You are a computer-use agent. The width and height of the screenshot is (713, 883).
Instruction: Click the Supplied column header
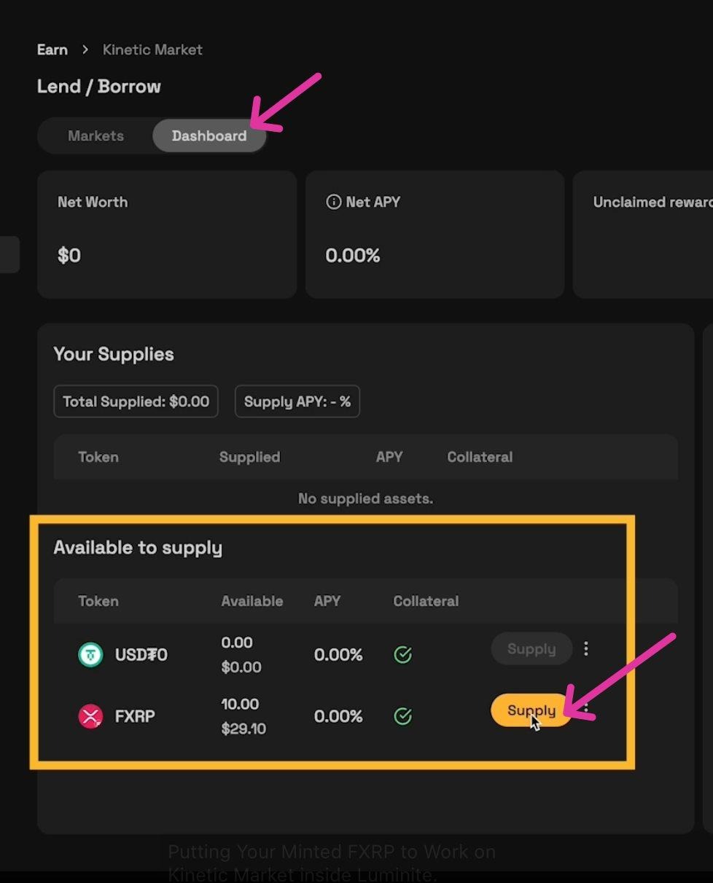pyautogui.click(x=249, y=457)
